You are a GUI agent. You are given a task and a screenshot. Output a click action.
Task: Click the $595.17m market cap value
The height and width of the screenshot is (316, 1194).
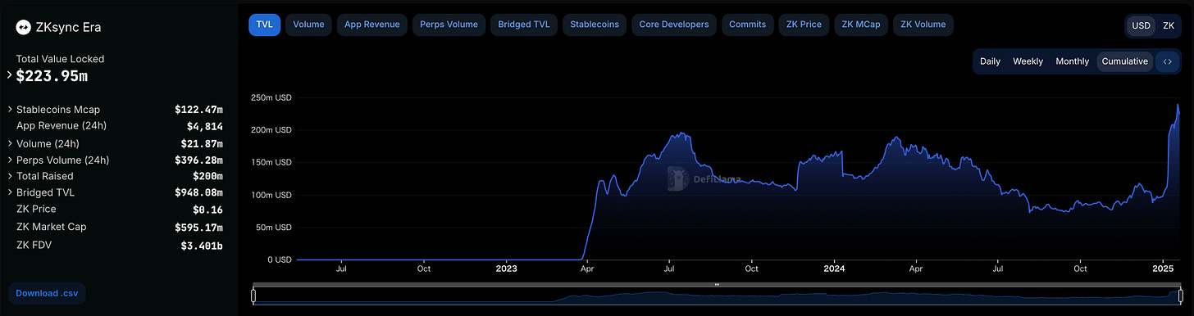coord(198,227)
